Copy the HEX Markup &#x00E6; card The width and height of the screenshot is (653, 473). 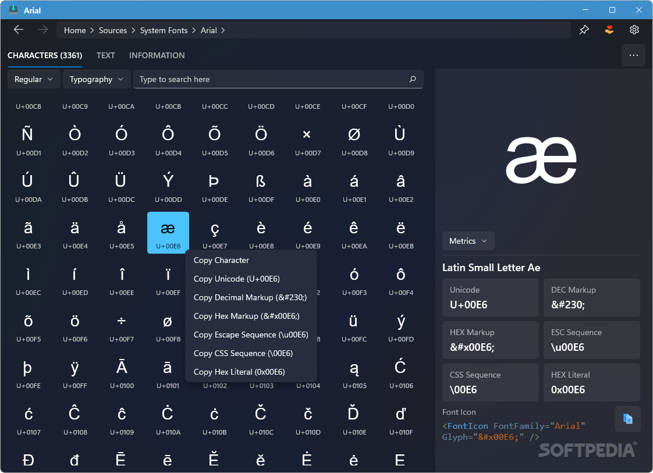[x=491, y=340]
